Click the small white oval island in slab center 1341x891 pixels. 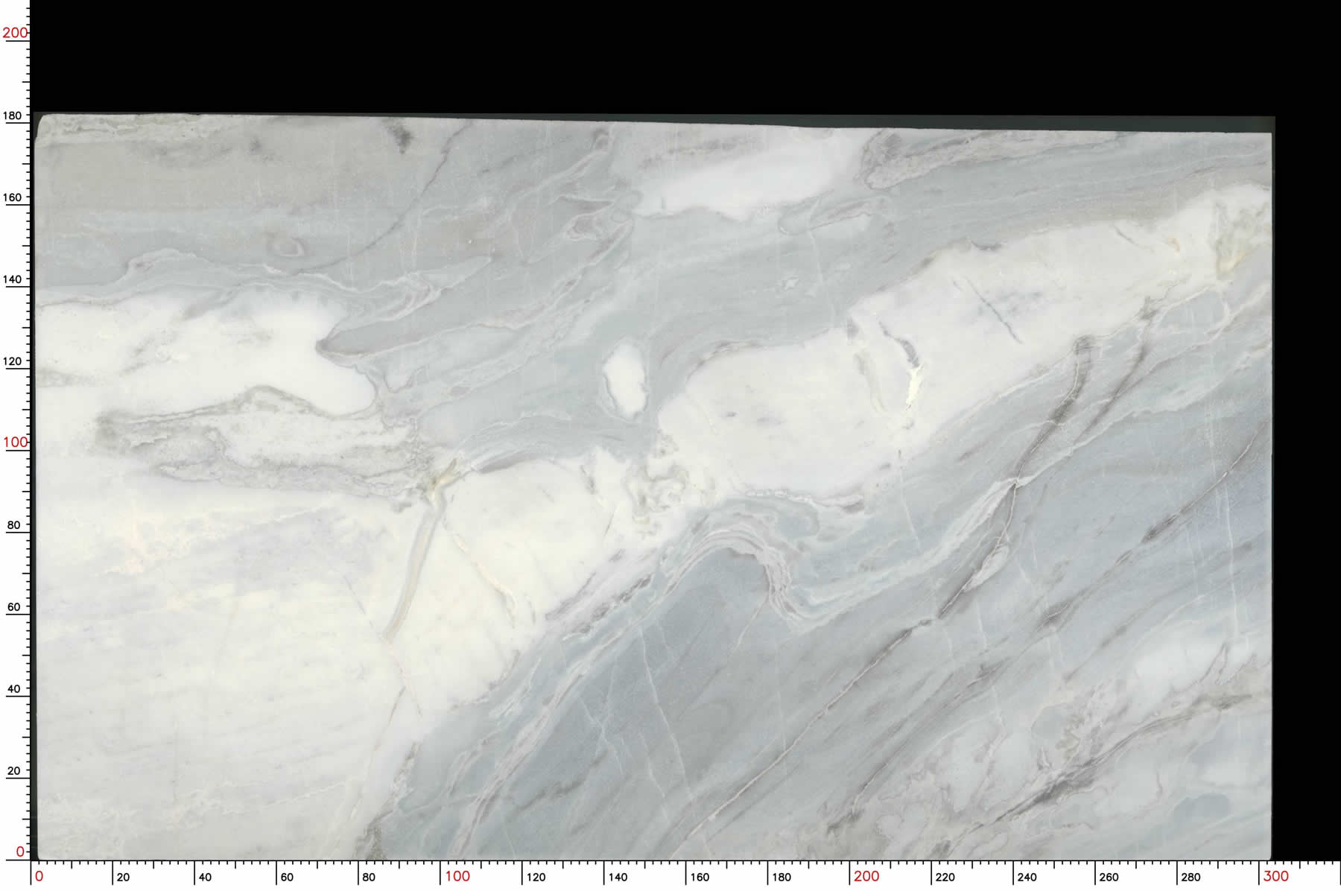point(624,378)
